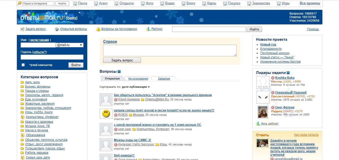This screenshot has height=160, width=339.
Task: Open the Города и страны category
Action: pyautogui.click(x=37, y=91)
